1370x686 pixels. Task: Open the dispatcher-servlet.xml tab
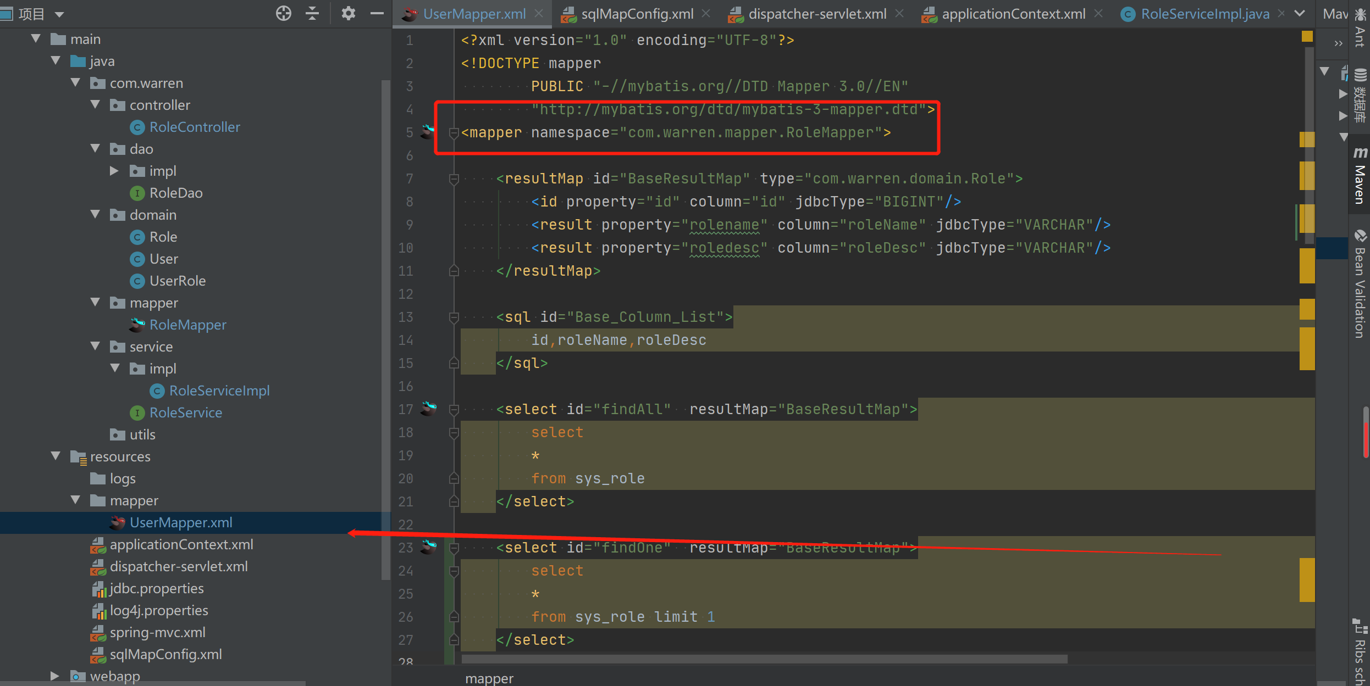pyautogui.click(x=817, y=14)
